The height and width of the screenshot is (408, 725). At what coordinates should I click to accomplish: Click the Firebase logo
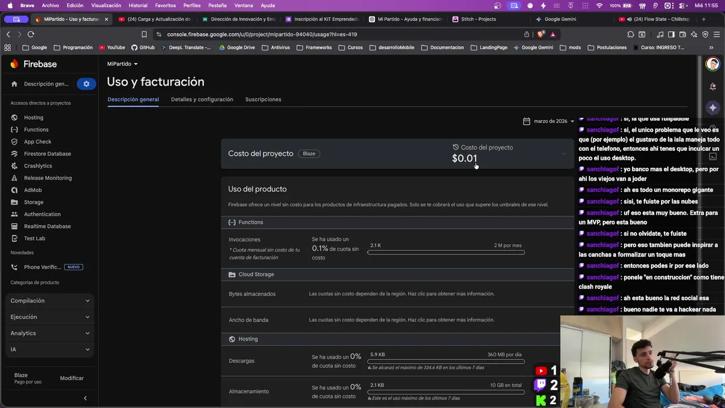point(33,64)
